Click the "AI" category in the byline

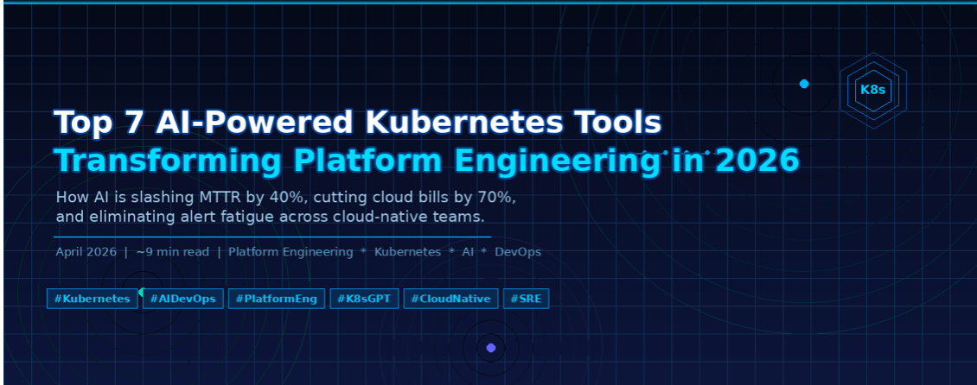(468, 253)
